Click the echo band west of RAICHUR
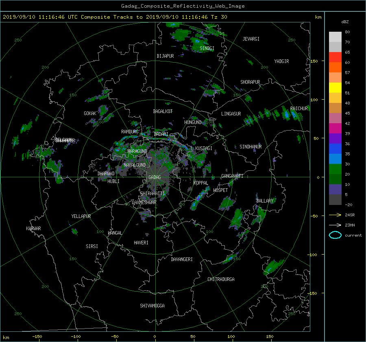Screen dimensions: 366x342 pyautogui.click(x=273, y=116)
